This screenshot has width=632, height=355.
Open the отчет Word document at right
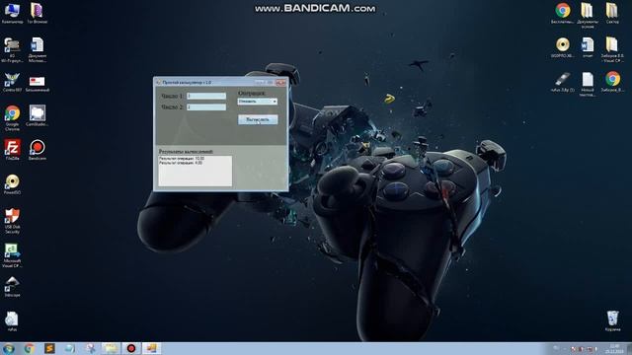click(x=588, y=47)
